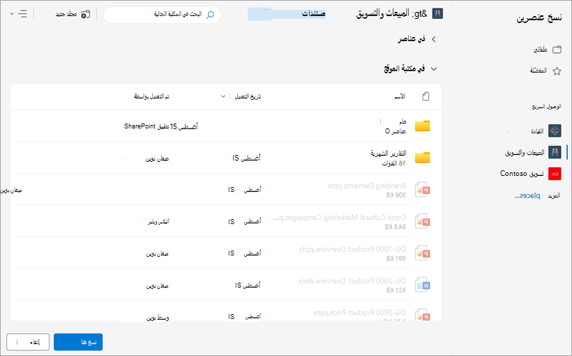Open the عام folder name

point(402,121)
